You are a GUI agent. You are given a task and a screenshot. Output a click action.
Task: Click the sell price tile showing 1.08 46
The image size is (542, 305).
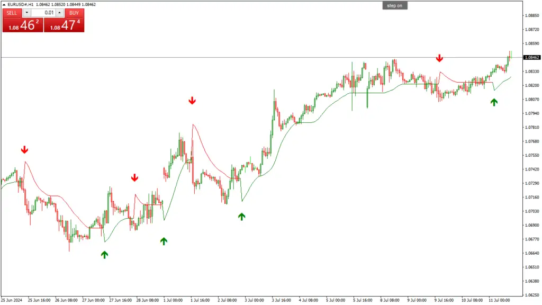[x=22, y=25]
